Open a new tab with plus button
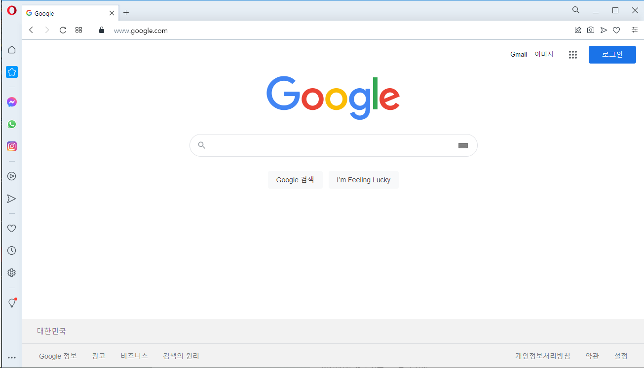Viewport: 644px width, 368px height. (126, 13)
